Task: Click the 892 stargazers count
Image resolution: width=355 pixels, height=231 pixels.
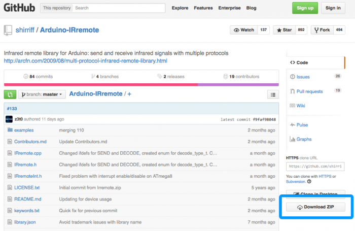Action: [x=301, y=30]
